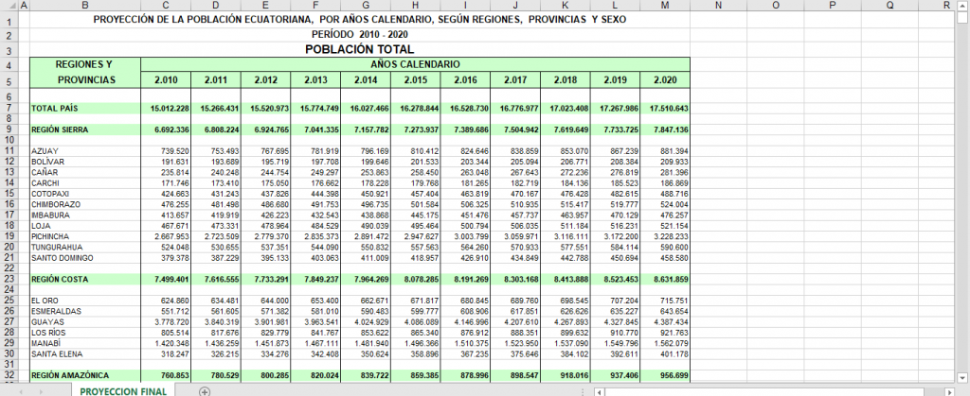
Task: Select row header 23
Action: tap(9, 280)
